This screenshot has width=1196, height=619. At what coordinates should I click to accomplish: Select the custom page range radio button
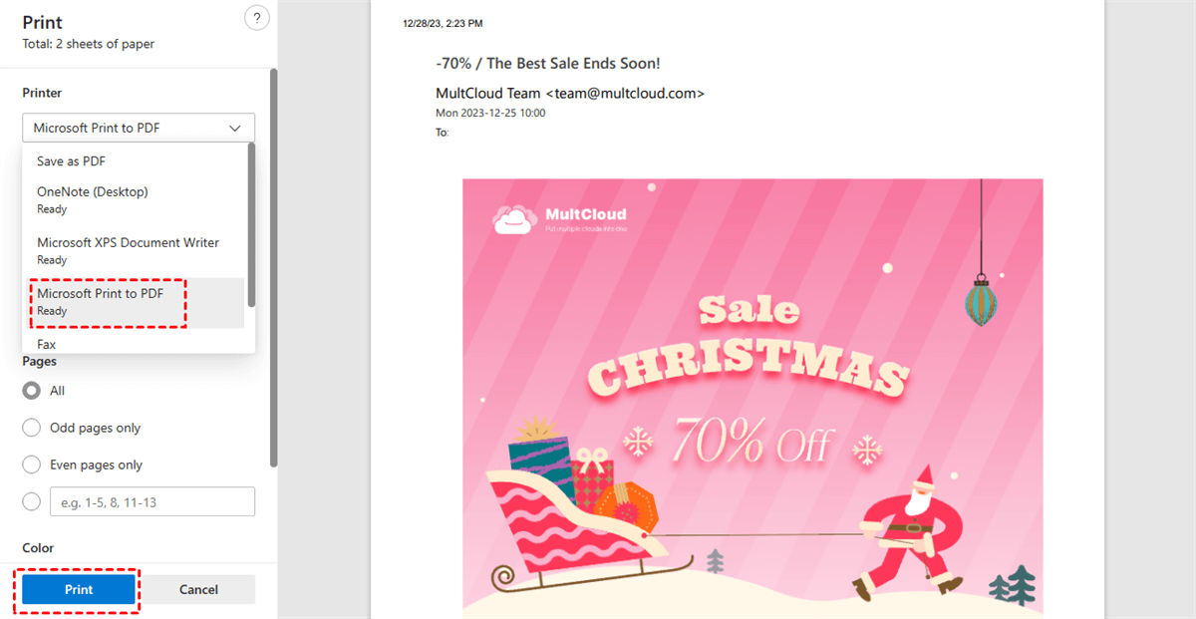[31, 501]
